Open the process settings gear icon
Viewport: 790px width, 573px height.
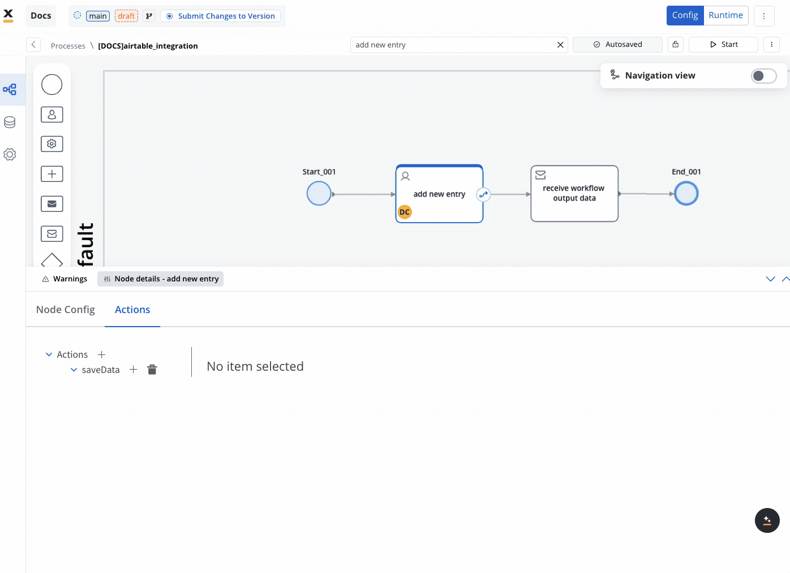coord(10,154)
